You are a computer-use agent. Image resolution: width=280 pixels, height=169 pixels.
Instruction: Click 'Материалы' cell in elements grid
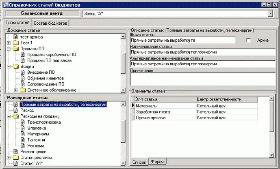(x=165, y=106)
